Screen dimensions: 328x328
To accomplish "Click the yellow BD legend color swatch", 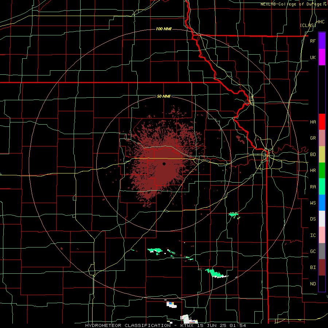I will pos(322,154).
